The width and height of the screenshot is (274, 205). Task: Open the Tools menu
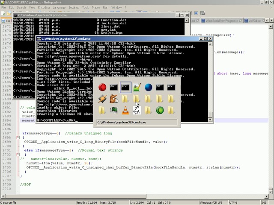pyautogui.click(x=86, y=8)
